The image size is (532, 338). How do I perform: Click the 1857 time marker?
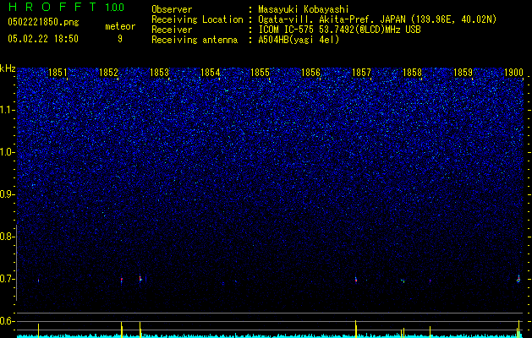(x=361, y=73)
